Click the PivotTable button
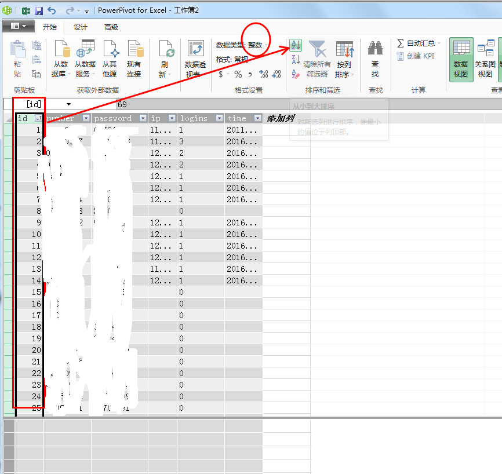This screenshot has height=474, width=502. point(195,59)
